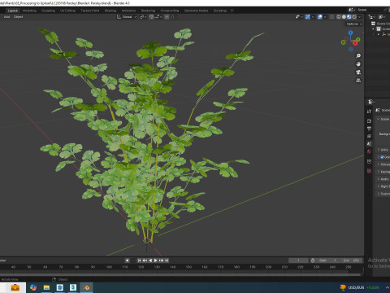
Task: Open the Scene properties tab
Action: pos(369,143)
